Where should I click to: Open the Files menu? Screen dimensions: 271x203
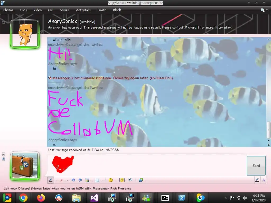(23, 10)
